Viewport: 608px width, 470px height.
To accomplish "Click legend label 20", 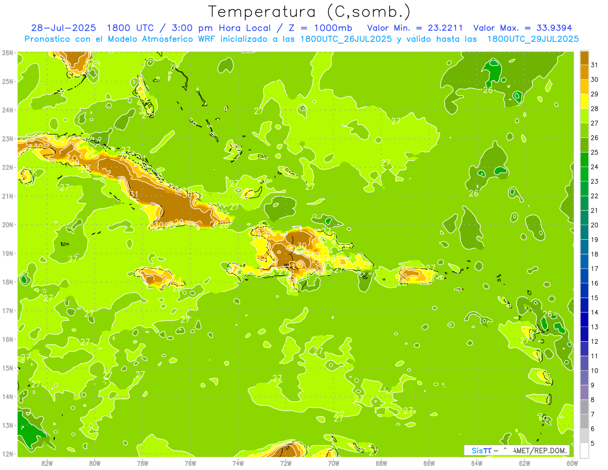I will coord(595,225).
